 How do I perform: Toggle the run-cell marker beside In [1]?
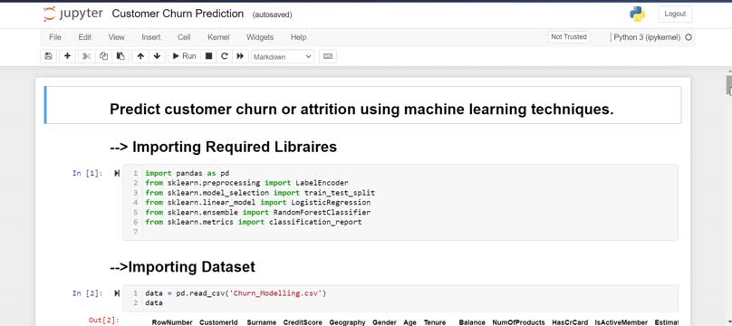(117, 174)
